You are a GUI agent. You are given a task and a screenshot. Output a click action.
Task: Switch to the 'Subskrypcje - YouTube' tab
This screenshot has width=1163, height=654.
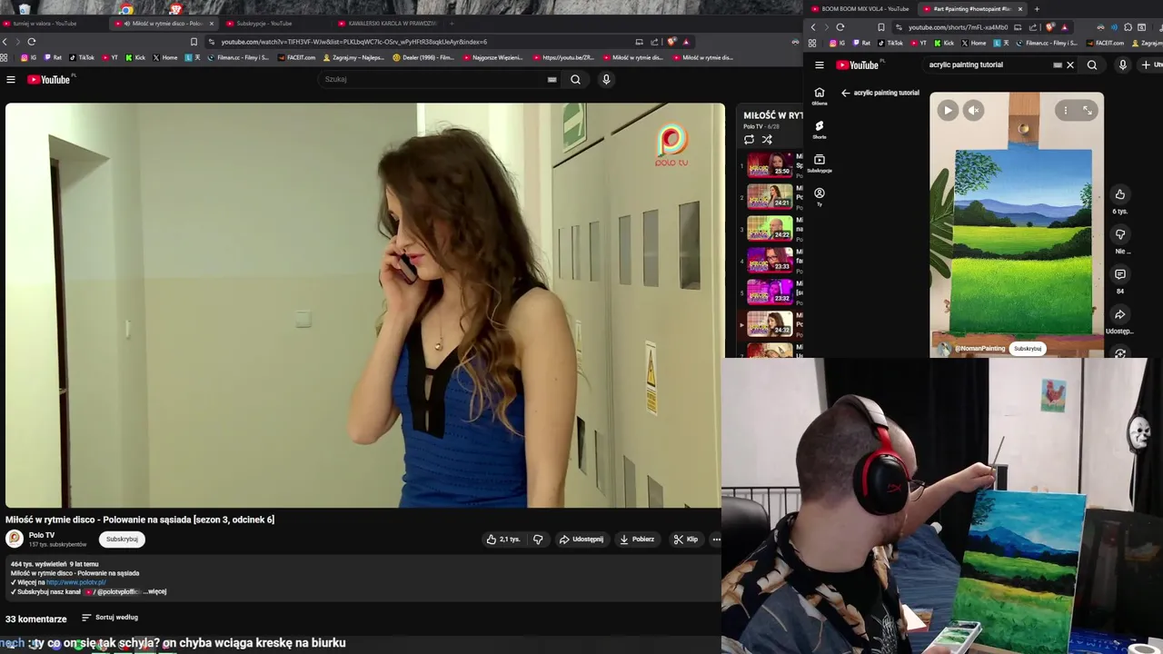(x=264, y=24)
